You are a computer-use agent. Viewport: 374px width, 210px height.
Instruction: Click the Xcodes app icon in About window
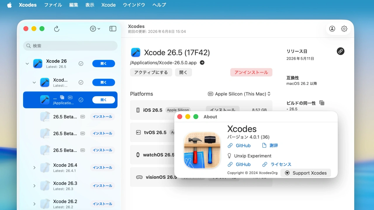(x=202, y=150)
